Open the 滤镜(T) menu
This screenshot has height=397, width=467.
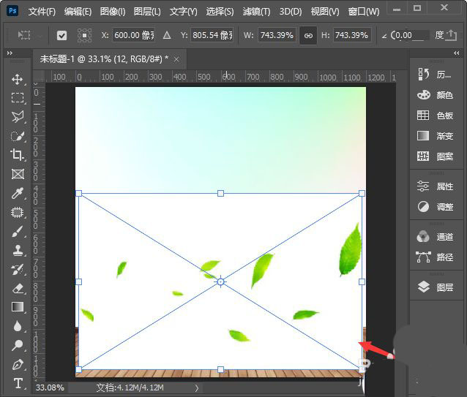(256, 12)
